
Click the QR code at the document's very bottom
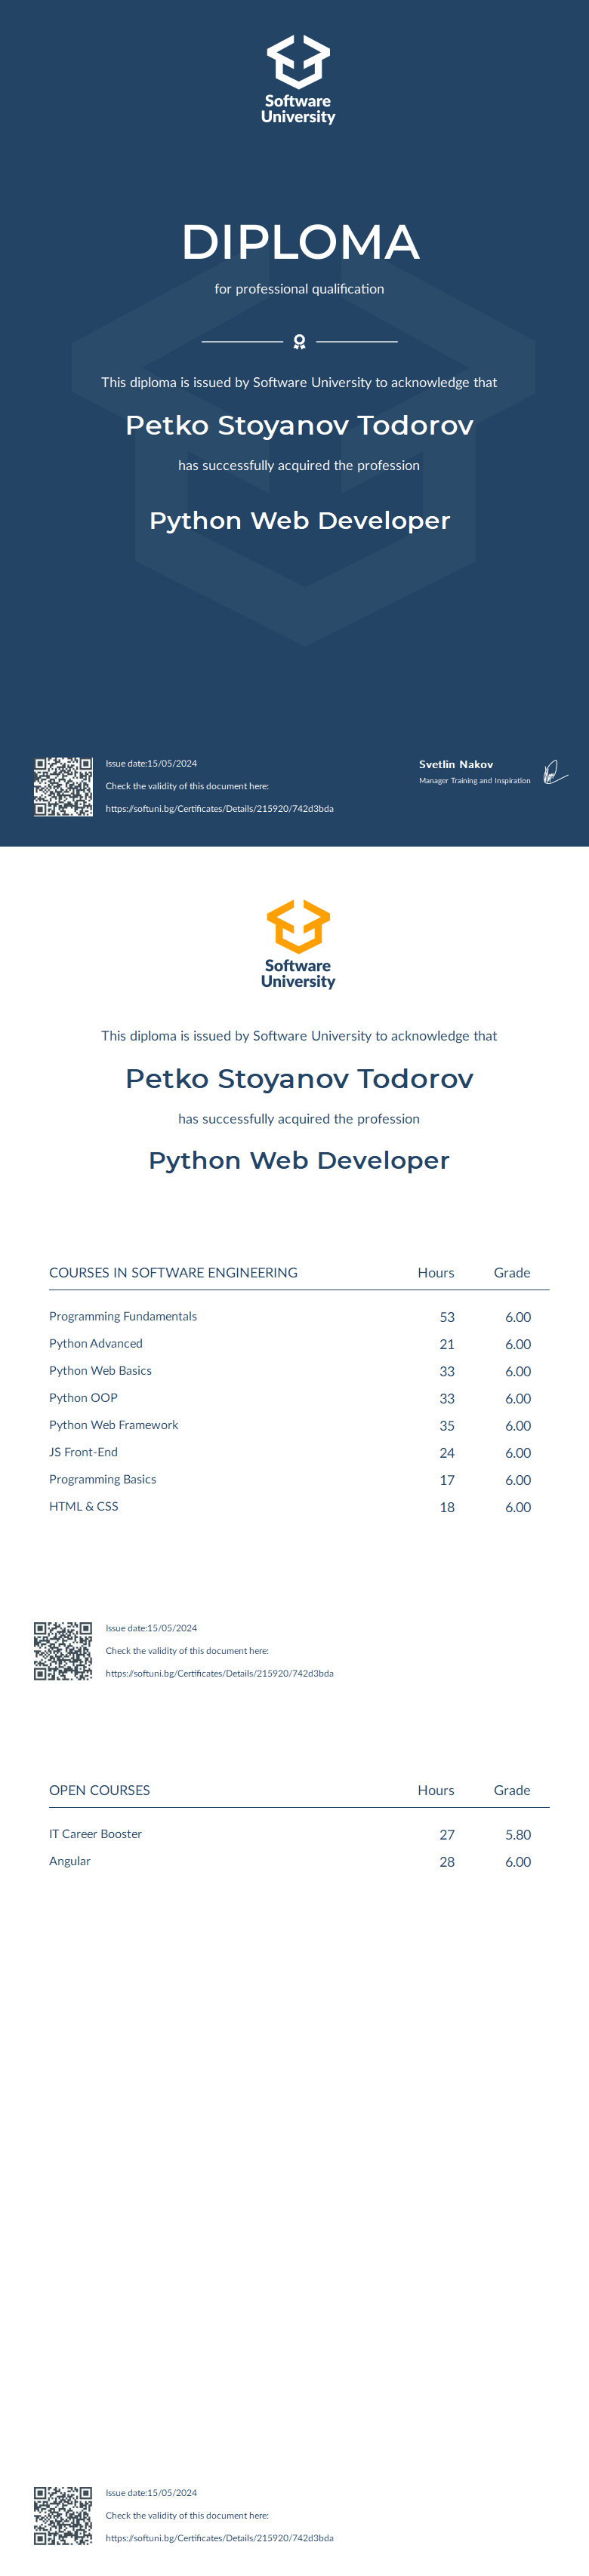63,2515
